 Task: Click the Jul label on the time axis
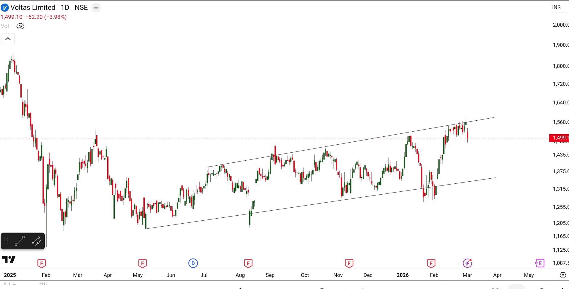point(204,275)
